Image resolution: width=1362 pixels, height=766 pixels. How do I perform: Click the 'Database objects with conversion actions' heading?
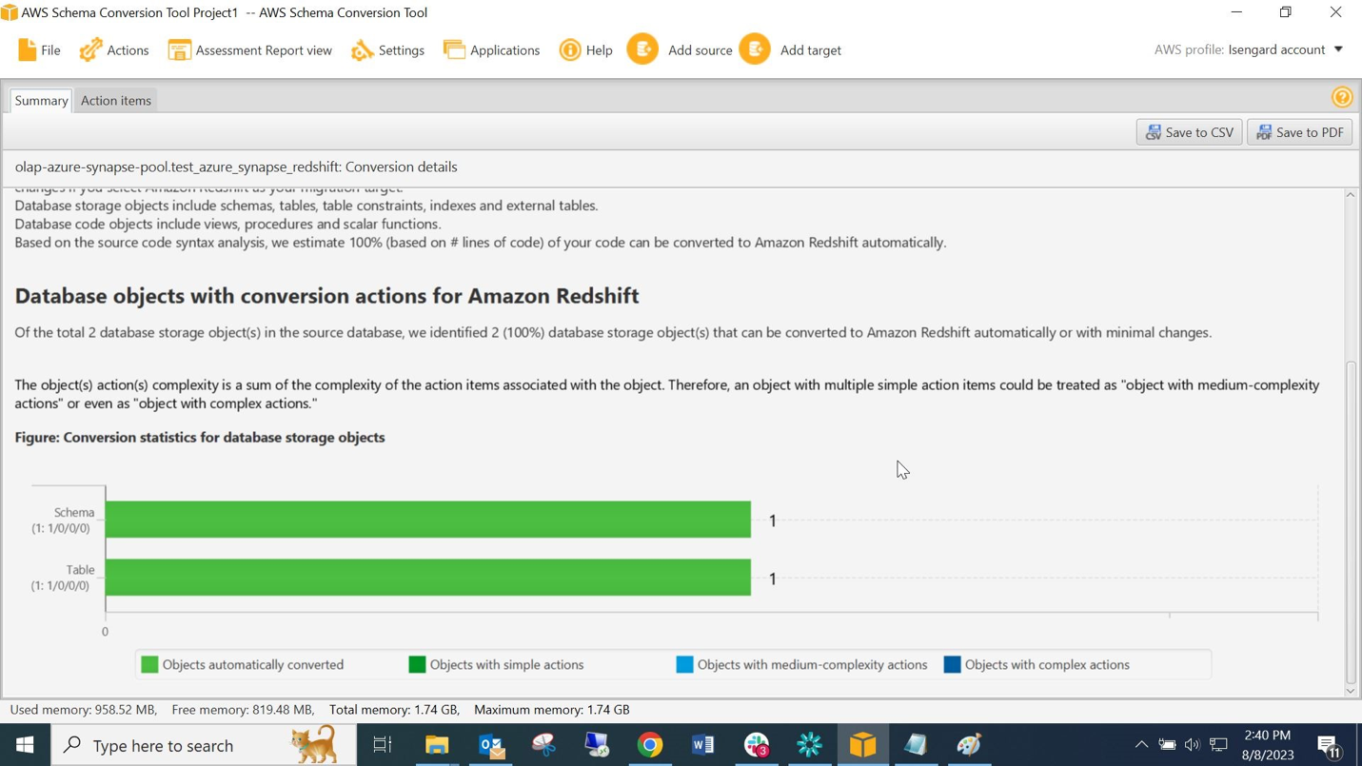click(326, 296)
